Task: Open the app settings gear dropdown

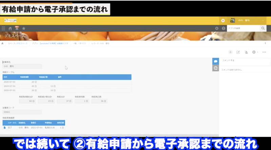Action: coord(255,52)
